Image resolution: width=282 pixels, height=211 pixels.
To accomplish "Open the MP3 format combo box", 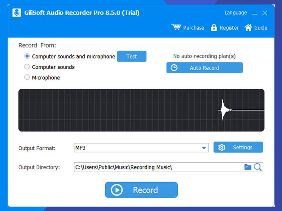I will click(141, 148).
